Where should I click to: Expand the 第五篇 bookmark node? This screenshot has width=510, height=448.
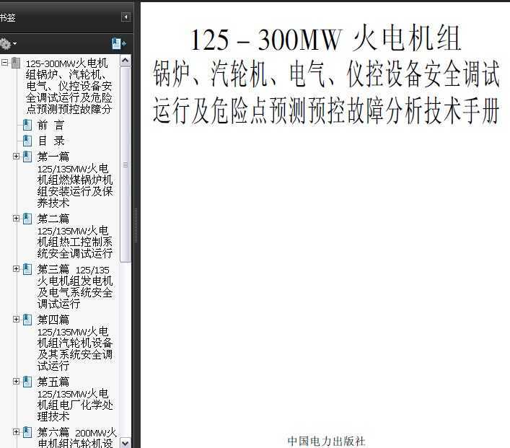coord(16,382)
